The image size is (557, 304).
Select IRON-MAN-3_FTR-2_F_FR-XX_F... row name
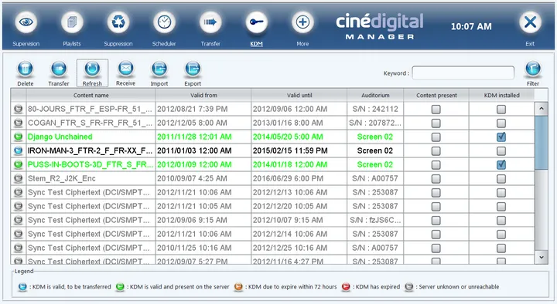[x=90, y=150]
